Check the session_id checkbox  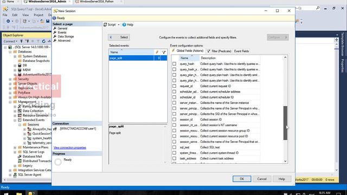(175, 119)
